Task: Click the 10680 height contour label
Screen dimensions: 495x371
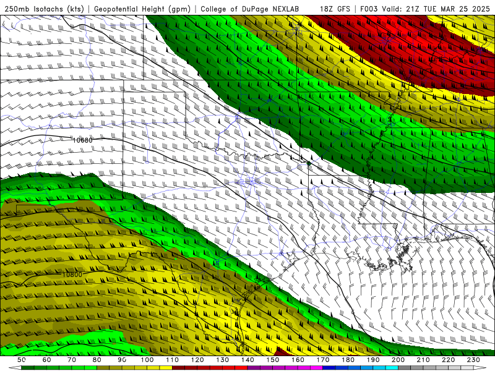Action: [x=82, y=140]
